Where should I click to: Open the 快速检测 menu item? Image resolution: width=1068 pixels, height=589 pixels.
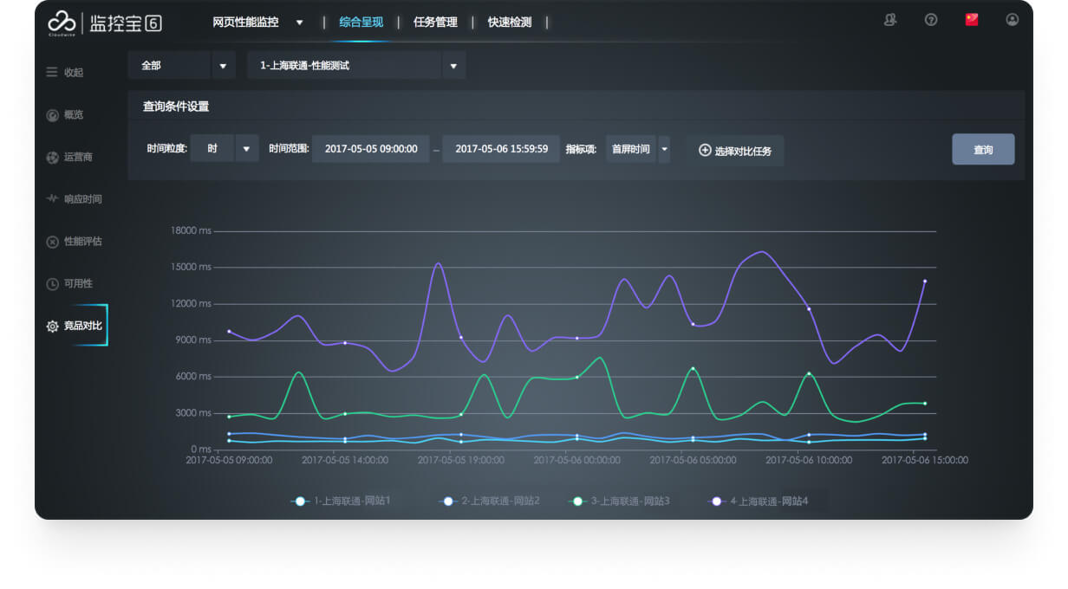click(508, 23)
